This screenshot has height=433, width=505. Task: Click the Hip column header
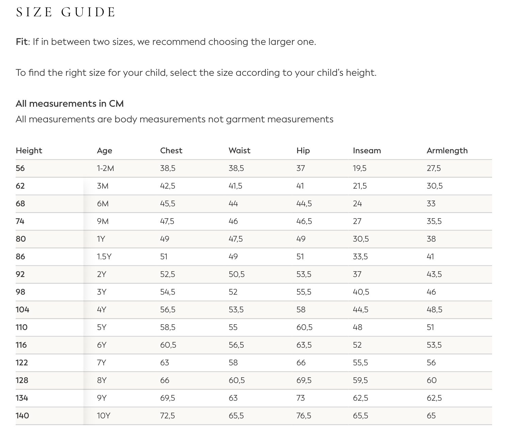303,151
